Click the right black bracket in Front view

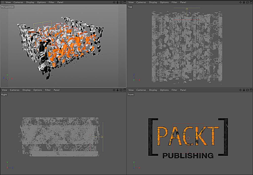click(223, 137)
